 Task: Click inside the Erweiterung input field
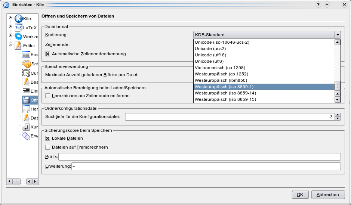point(206,166)
